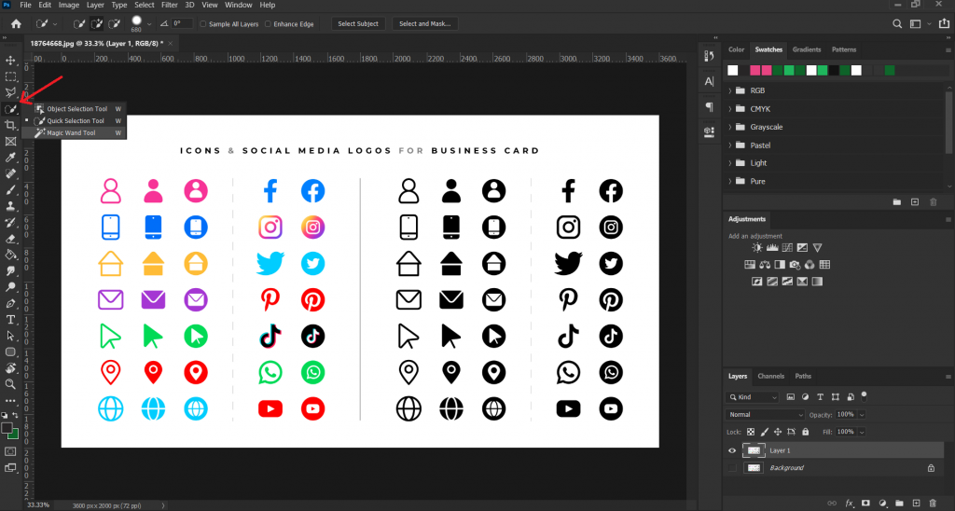Viewport: 955px width, 511px height.
Task: Toggle Enhance Edge checkbox
Action: coord(268,24)
